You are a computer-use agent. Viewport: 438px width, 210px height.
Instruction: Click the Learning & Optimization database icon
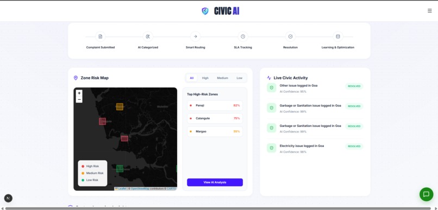[x=337, y=36]
